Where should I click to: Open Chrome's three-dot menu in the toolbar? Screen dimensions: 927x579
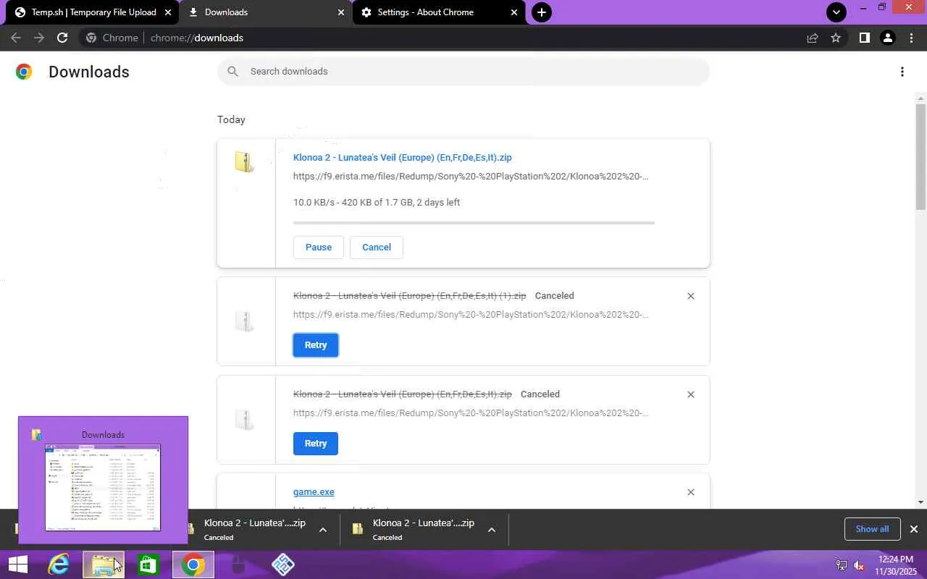[912, 38]
